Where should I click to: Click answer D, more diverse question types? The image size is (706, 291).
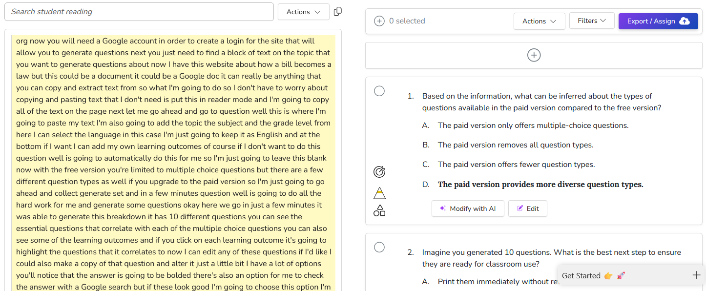540,185
